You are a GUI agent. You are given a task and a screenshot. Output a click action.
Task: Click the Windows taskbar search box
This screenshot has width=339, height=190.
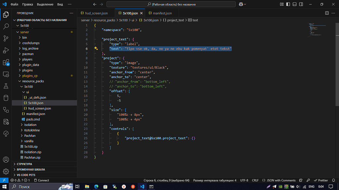[41, 187]
